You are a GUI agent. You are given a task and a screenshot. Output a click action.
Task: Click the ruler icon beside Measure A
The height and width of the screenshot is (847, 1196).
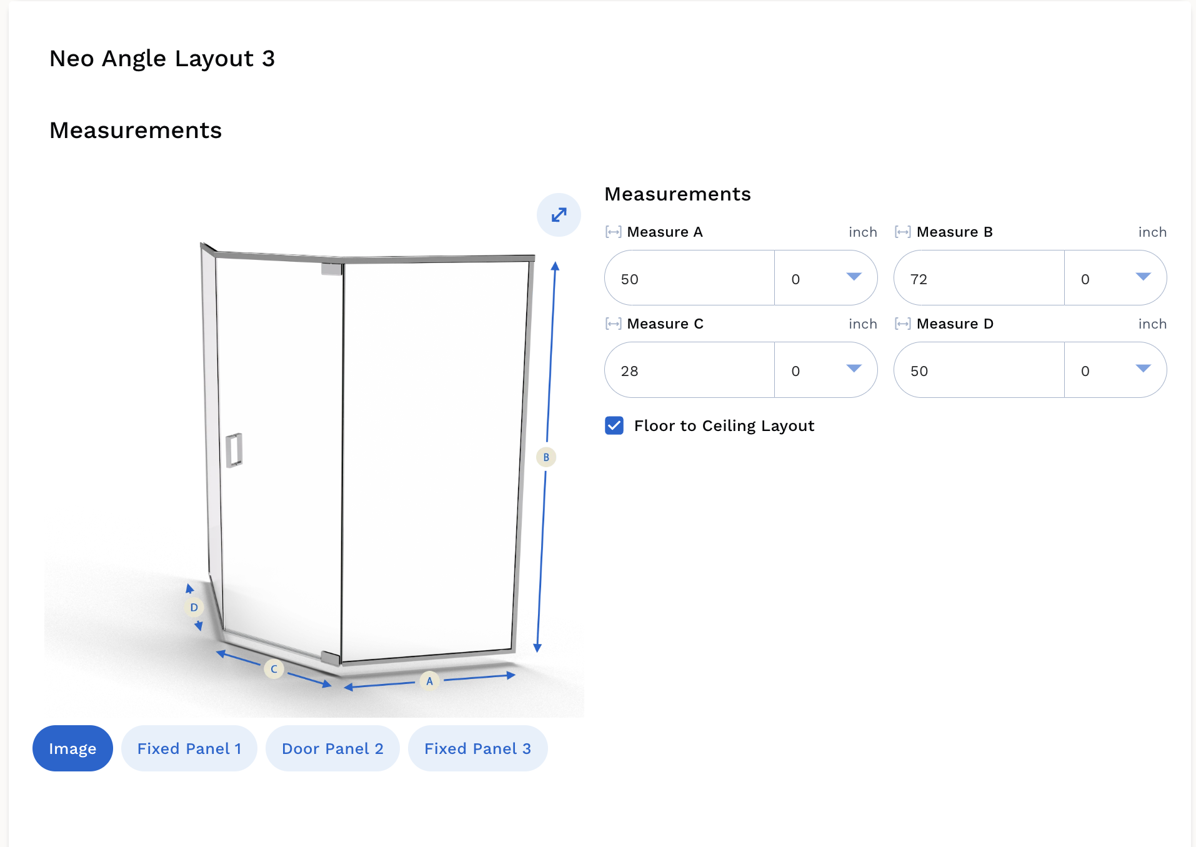click(x=613, y=232)
